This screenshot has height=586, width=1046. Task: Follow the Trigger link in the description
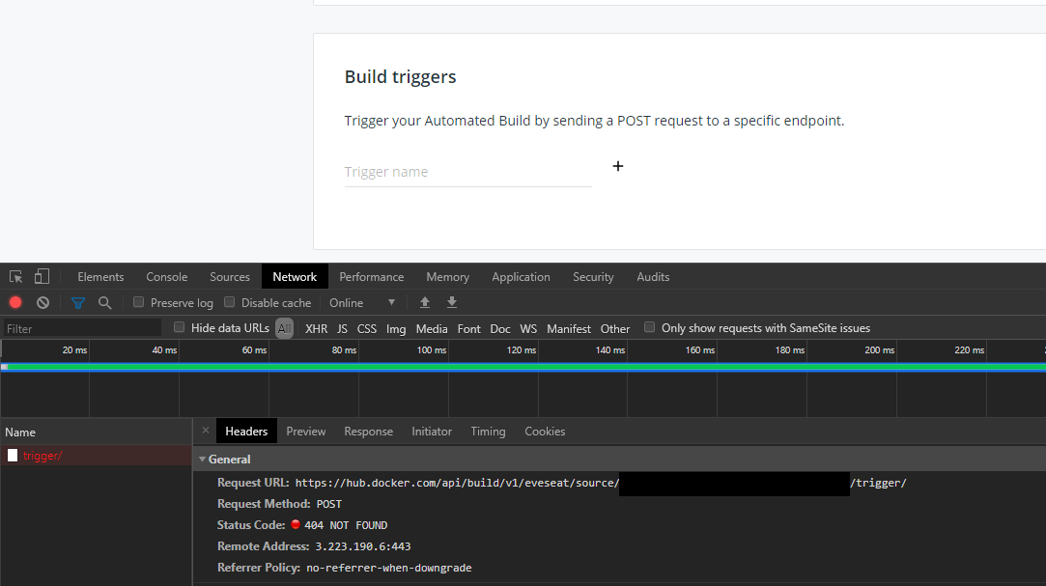[361, 120]
